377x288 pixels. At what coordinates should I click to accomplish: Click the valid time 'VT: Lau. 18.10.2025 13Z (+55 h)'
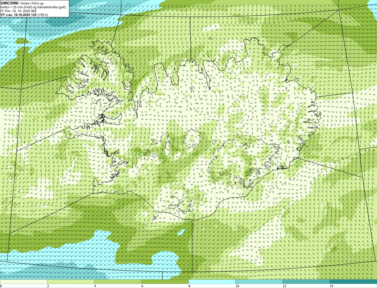tap(24, 15)
